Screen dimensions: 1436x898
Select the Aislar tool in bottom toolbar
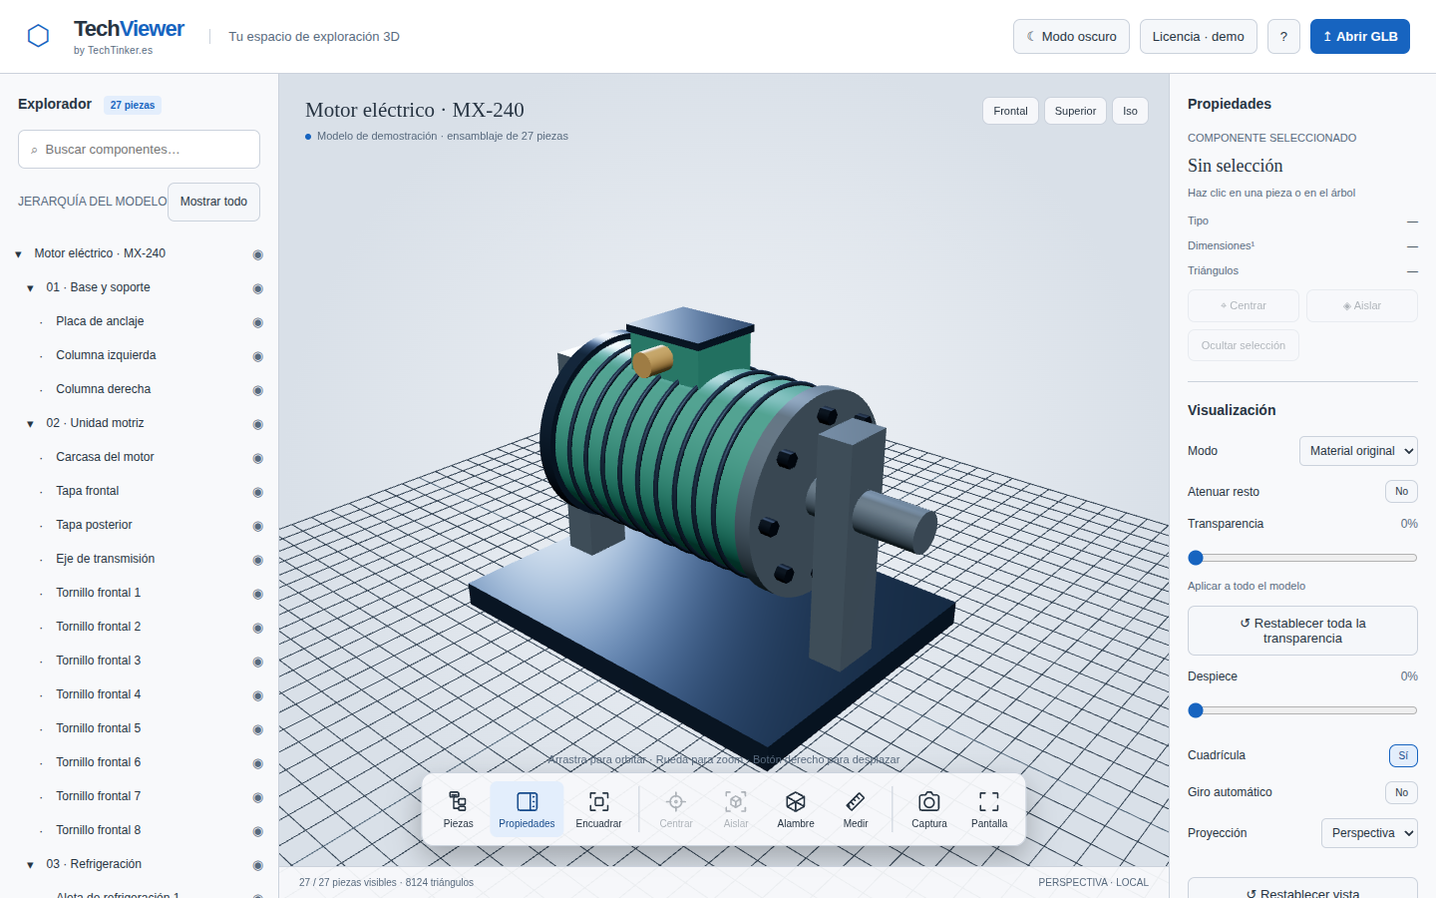coord(736,809)
